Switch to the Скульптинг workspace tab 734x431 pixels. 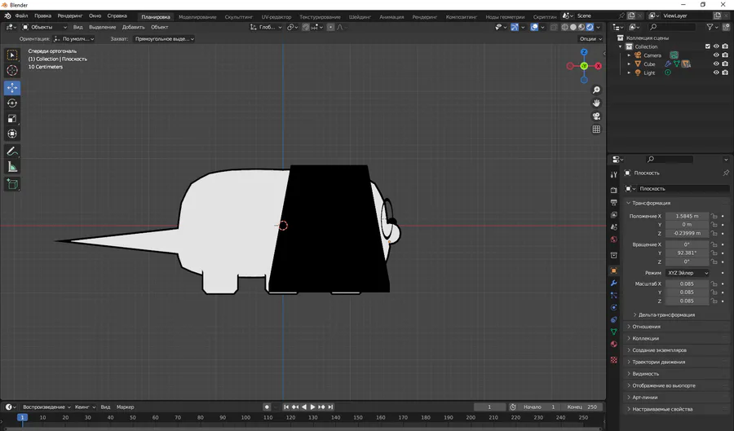238,17
